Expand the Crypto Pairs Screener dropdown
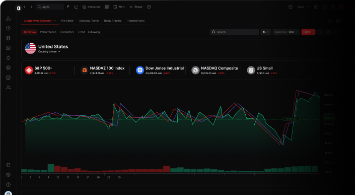The width and height of the screenshot is (355, 195). pyautogui.click(x=39, y=21)
